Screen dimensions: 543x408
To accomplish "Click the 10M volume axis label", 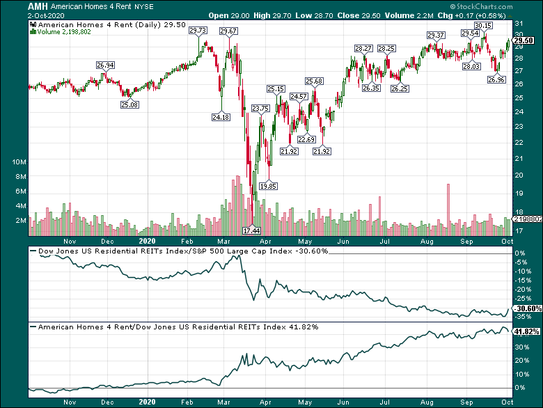I will pyautogui.click(x=19, y=162).
